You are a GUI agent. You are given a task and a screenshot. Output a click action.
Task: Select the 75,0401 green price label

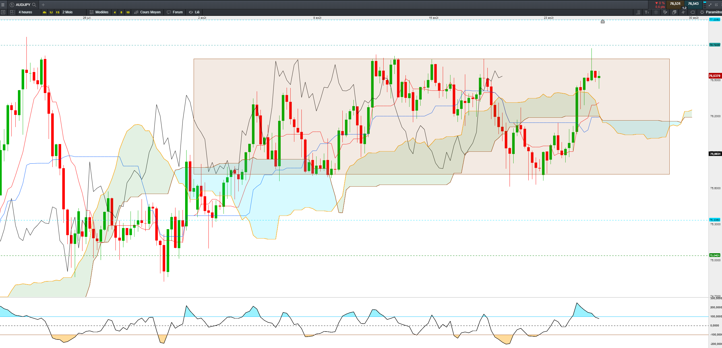[715, 255]
